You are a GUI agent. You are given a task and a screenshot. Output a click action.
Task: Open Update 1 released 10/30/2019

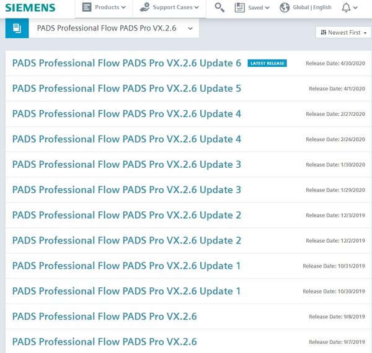point(126,292)
